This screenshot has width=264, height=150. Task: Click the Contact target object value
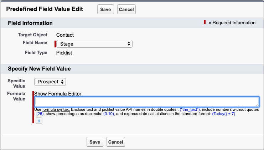[x=65, y=35]
